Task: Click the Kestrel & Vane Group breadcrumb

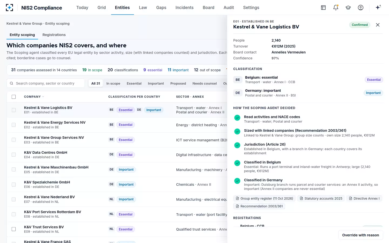Action: coord(24,23)
